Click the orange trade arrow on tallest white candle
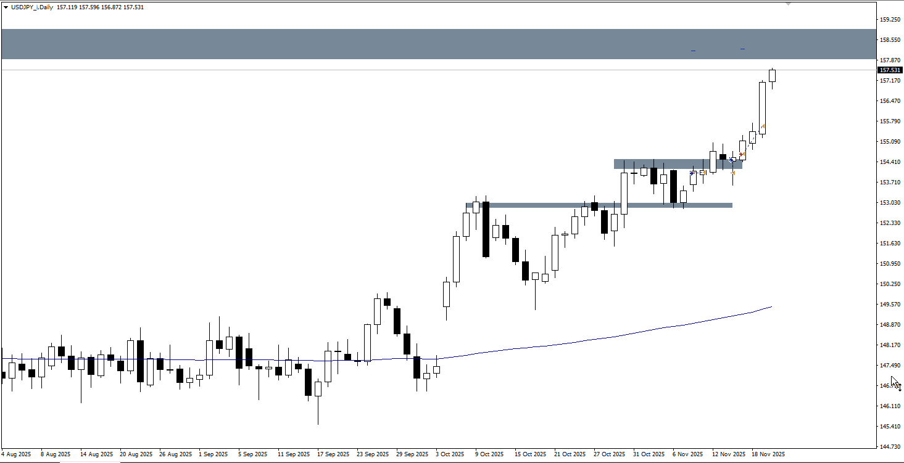This screenshot has height=463, width=904. click(763, 127)
